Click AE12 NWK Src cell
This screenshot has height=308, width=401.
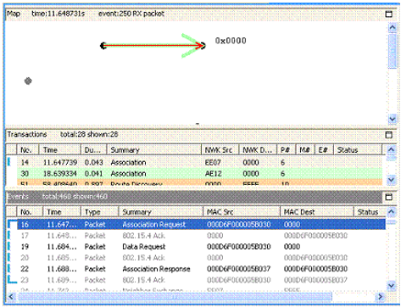[x=213, y=173]
